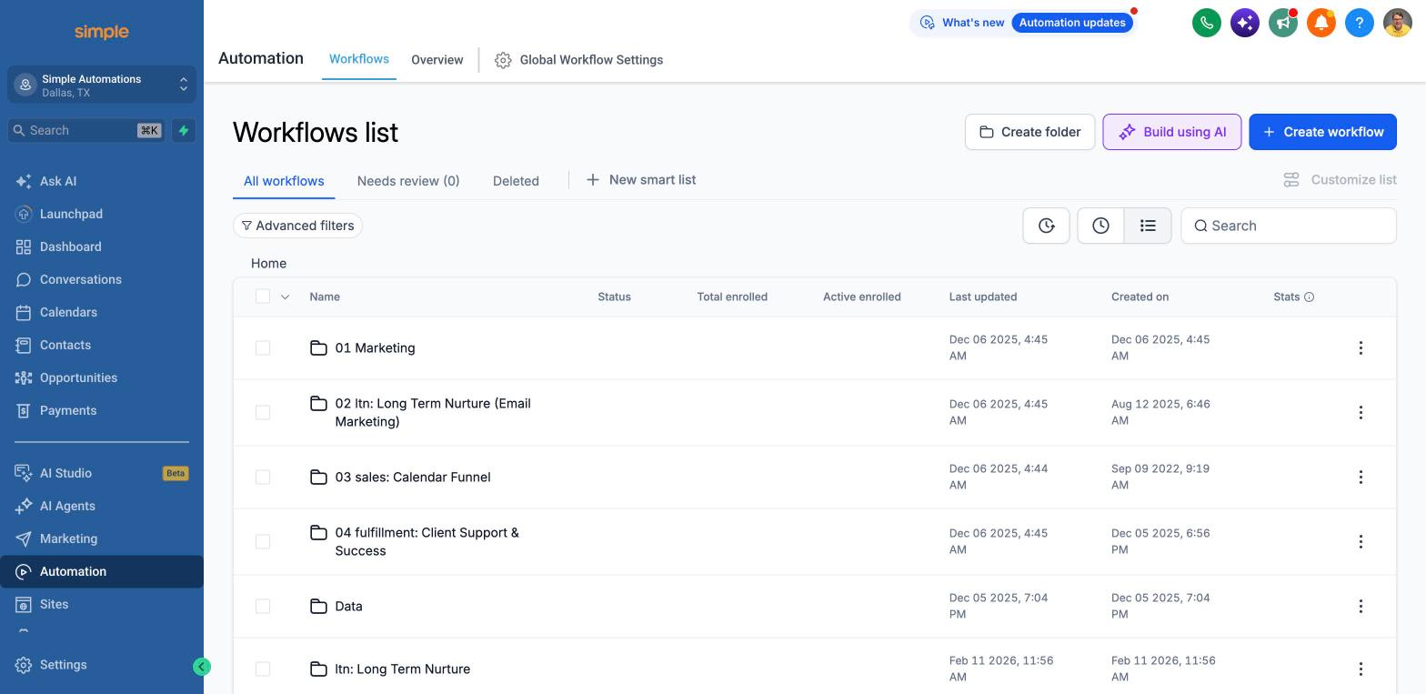
Task: Open the purple AI sparkle assistant icon
Action: [x=1245, y=23]
